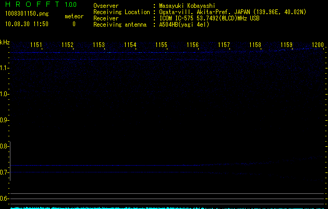328x209 pixels.
Task: Click the cyan signal level strip at bottom
Action: click(167, 208)
